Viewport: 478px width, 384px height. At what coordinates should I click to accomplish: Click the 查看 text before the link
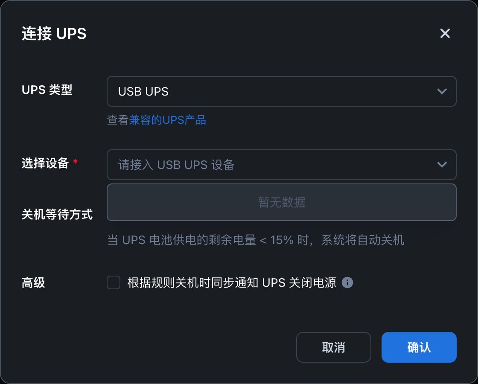click(118, 120)
